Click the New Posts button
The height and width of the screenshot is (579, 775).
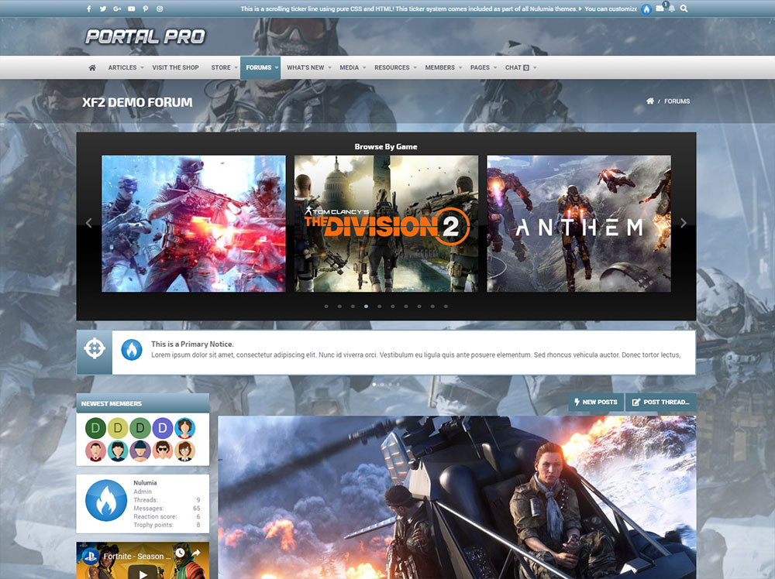596,403
